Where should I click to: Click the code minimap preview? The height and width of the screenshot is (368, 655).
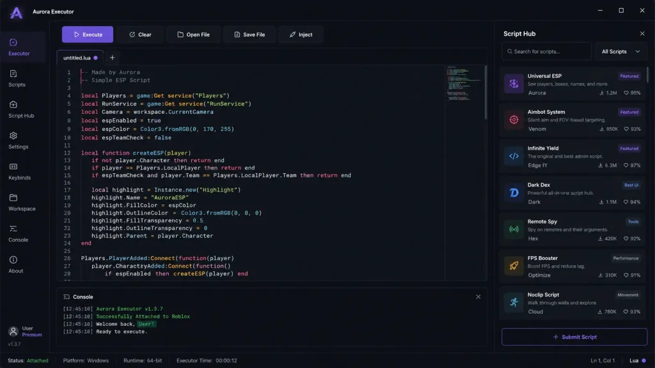(463, 84)
